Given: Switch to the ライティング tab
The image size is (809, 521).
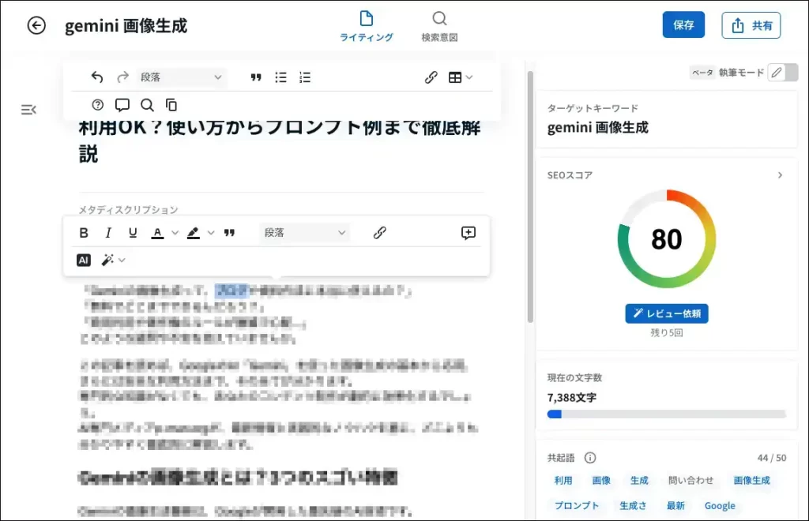Looking at the screenshot, I should 366,26.
